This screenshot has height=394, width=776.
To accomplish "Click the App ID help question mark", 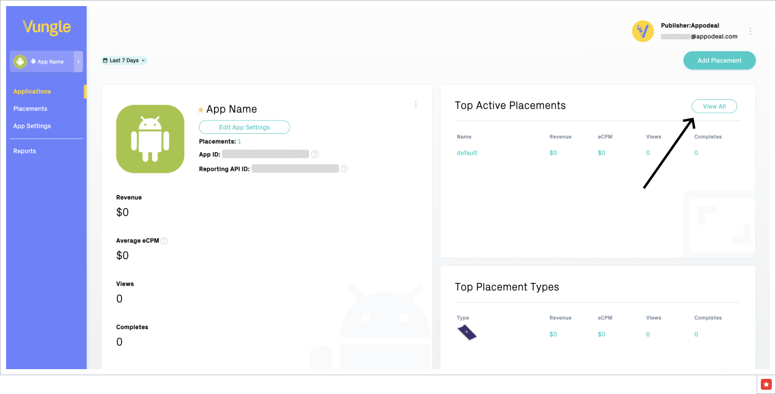I will click(315, 154).
